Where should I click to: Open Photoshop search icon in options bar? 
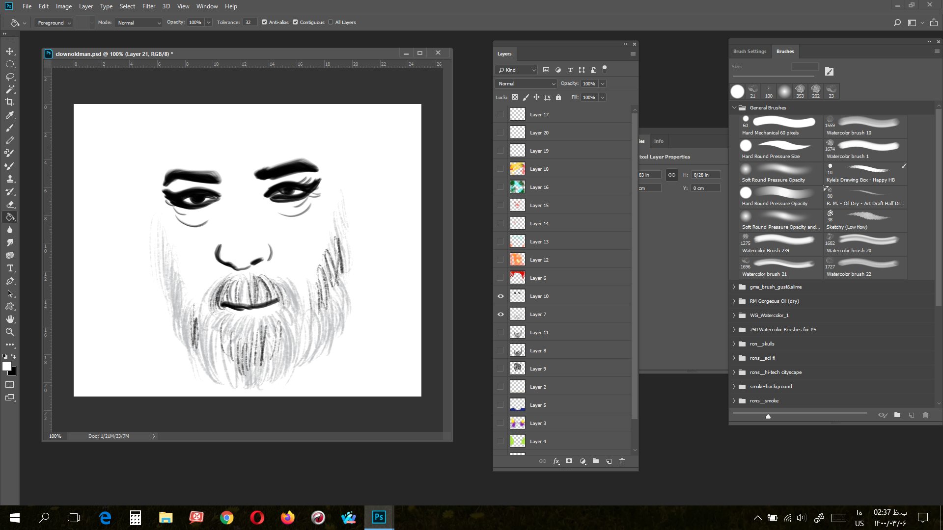coord(897,23)
